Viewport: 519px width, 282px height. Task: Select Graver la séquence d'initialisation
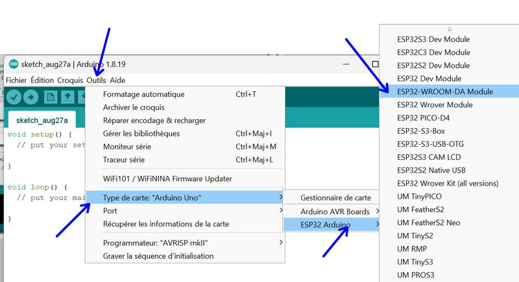point(185,256)
